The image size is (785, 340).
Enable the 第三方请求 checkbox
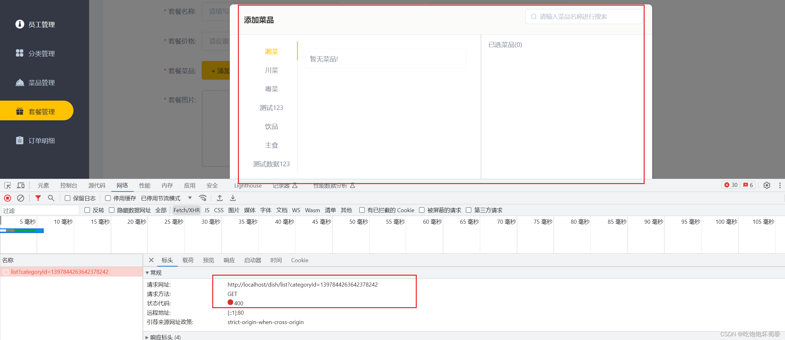click(468, 210)
